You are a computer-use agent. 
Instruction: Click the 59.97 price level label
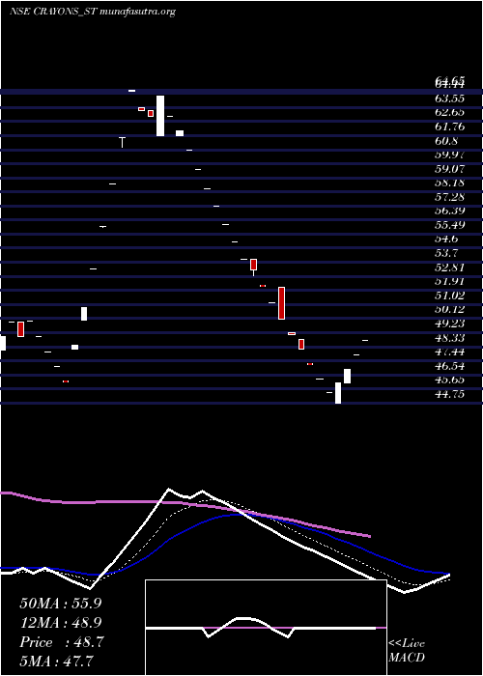[x=450, y=155]
